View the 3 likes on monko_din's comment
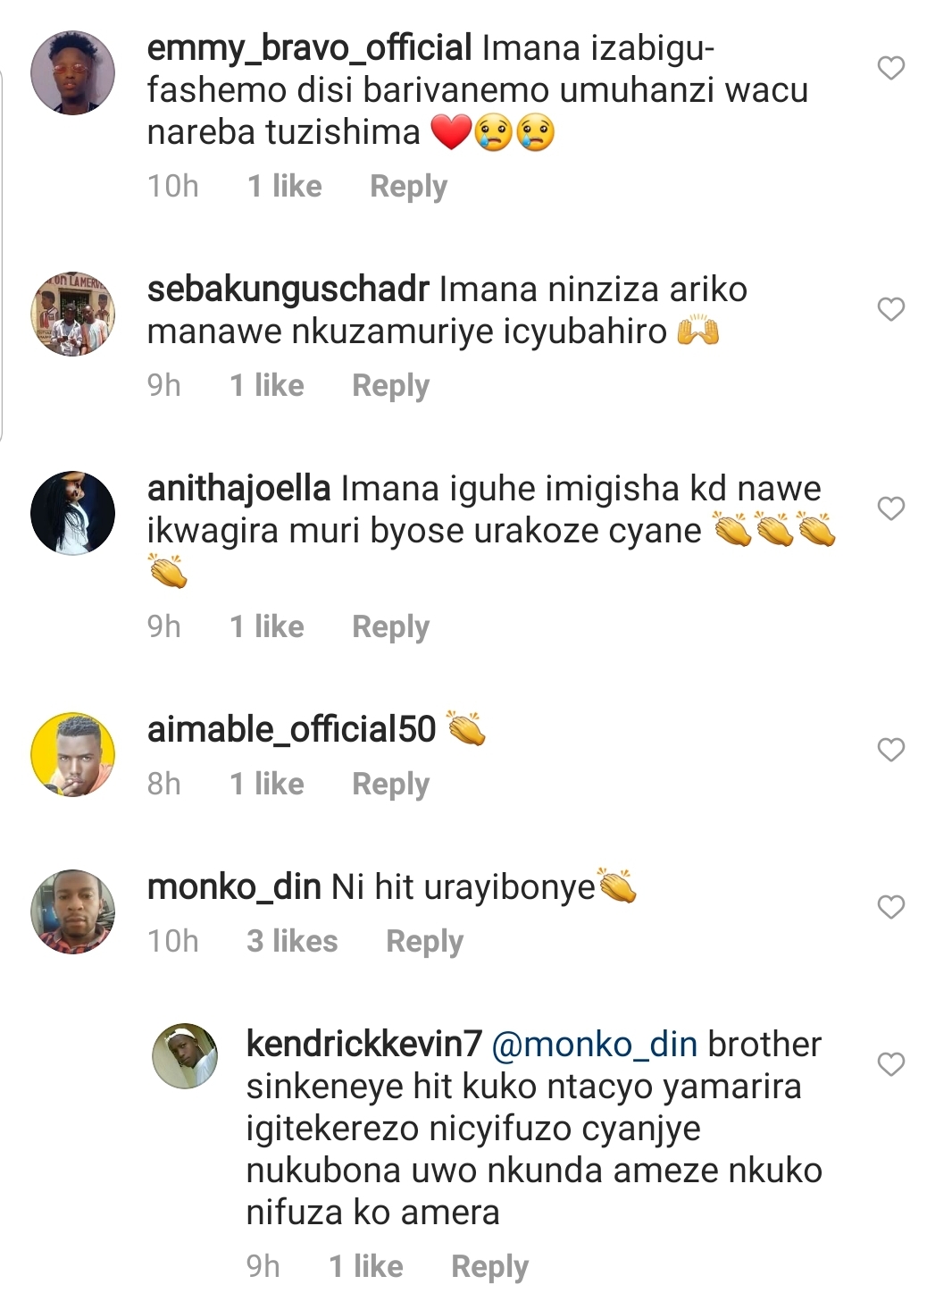 (292, 942)
